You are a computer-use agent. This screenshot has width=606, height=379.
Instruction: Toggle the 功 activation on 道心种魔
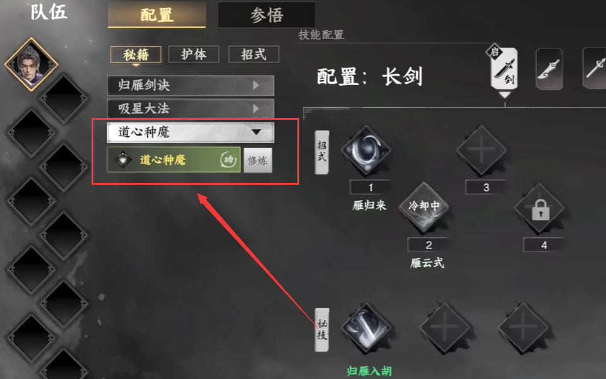tap(229, 160)
